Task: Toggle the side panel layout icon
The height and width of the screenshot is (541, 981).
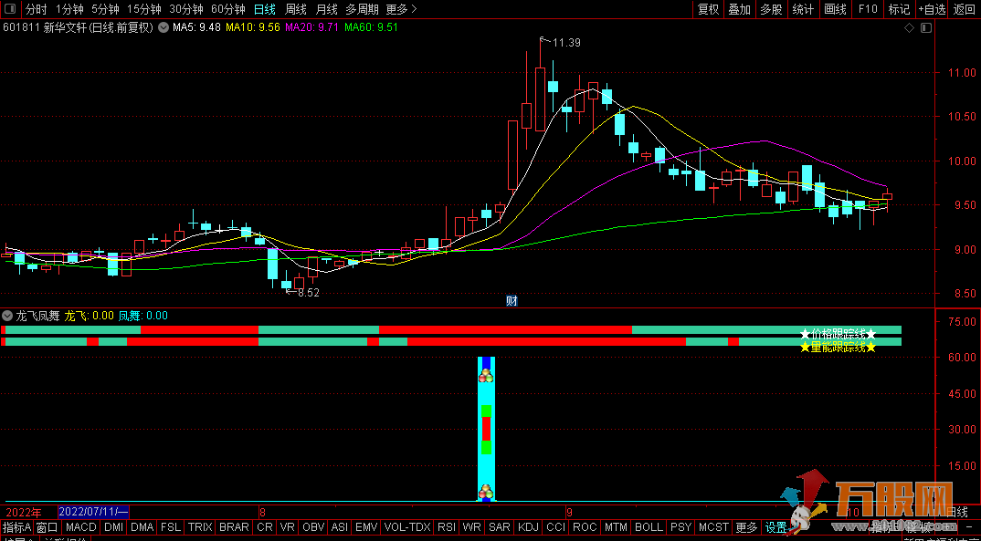Action: [x=10, y=9]
